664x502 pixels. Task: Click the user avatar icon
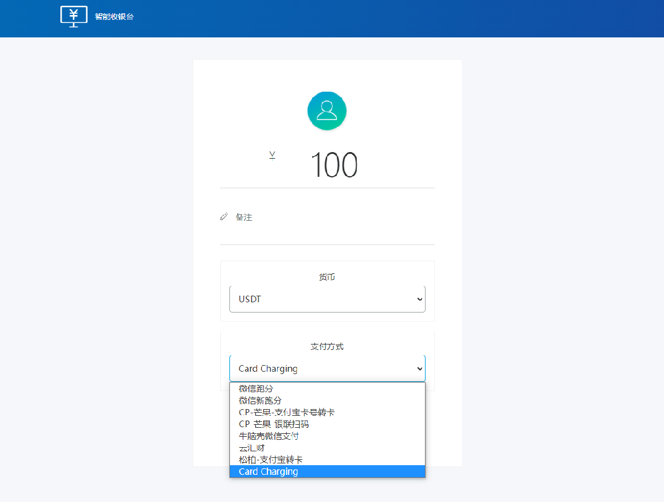point(327,111)
